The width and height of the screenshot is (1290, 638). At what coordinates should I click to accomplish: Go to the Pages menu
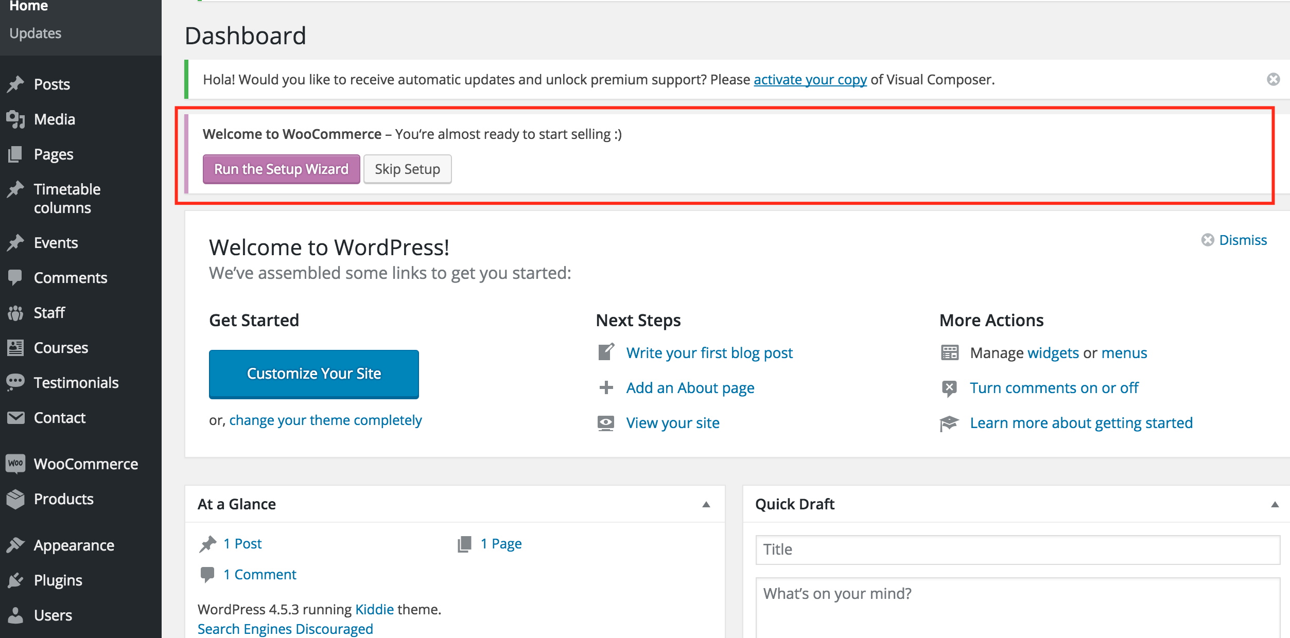(54, 155)
